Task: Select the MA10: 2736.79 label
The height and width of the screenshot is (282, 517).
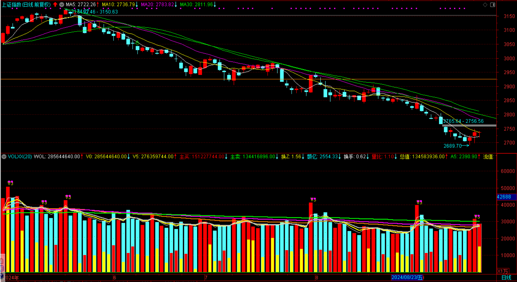Action: coord(118,5)
